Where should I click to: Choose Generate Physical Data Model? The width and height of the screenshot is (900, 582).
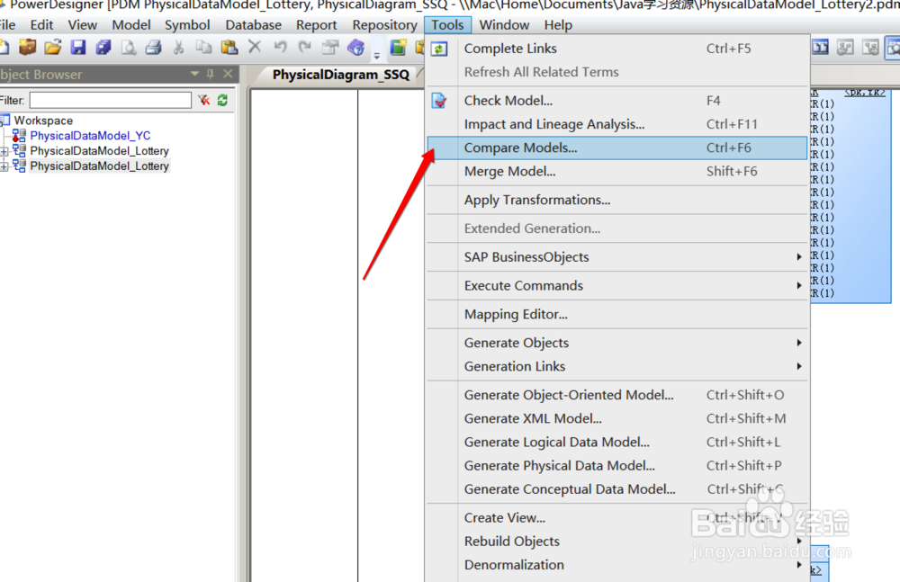(617, 465)
